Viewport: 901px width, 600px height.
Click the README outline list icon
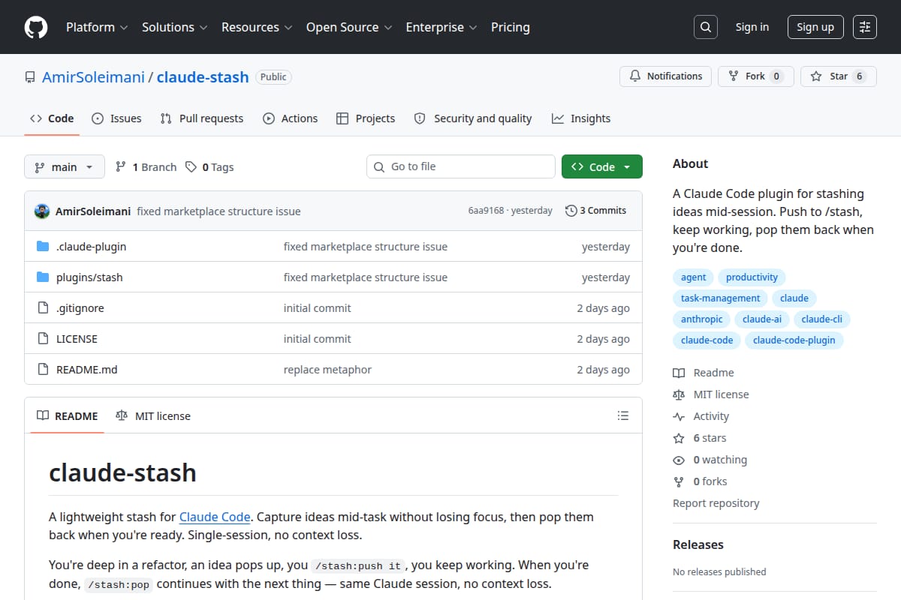click(x=622, y=415)
